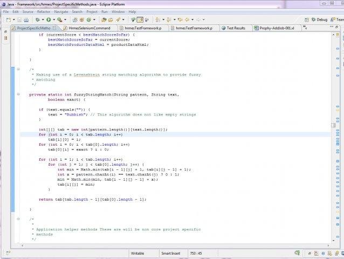Click the Forward navigation arrow icon
Screen dimensions: 344x259
click(198, 20)
